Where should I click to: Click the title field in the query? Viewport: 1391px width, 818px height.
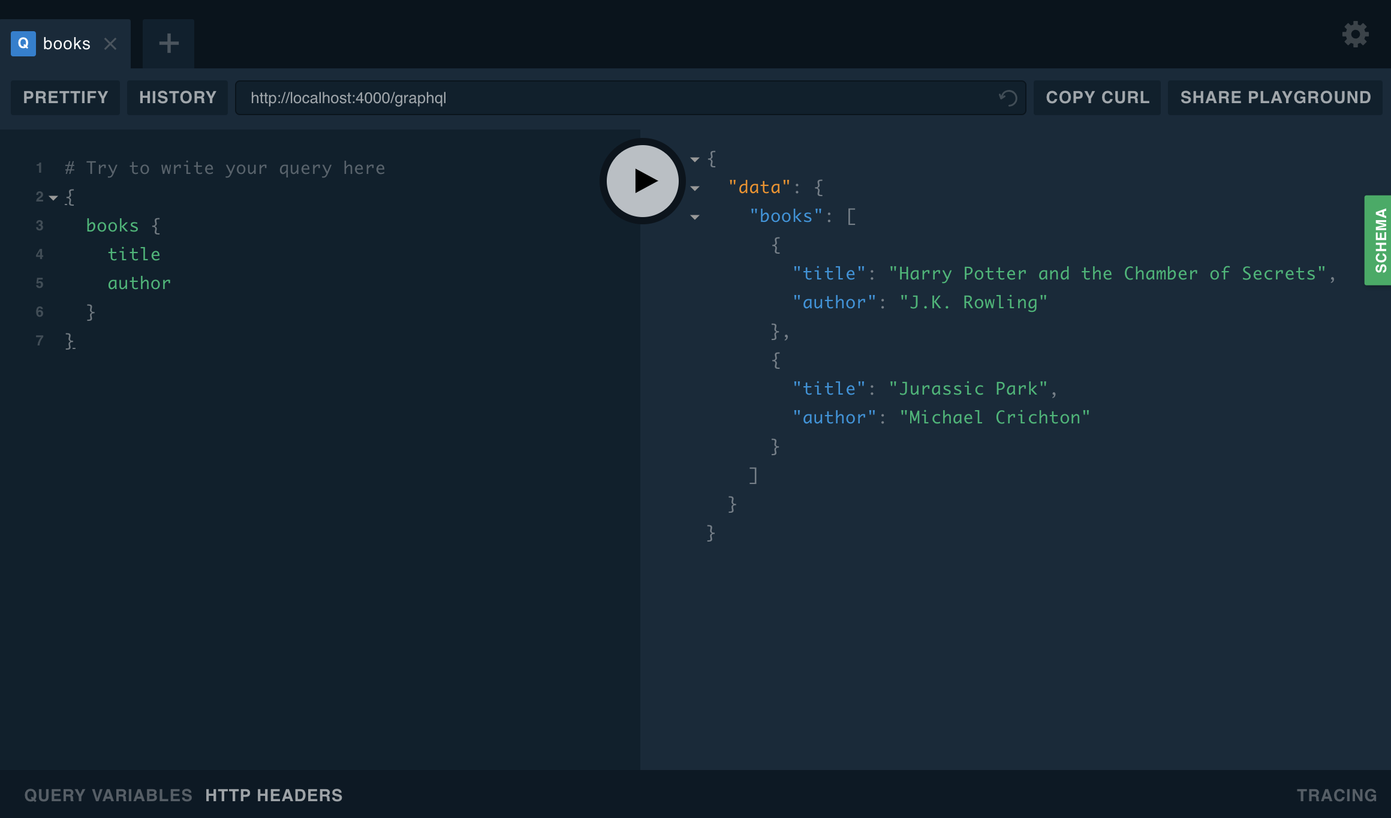134,254
